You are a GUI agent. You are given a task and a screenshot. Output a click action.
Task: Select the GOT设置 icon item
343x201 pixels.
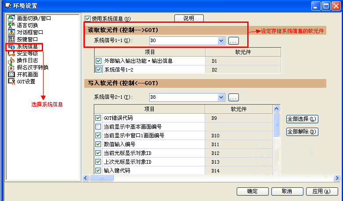pos(11,82)
